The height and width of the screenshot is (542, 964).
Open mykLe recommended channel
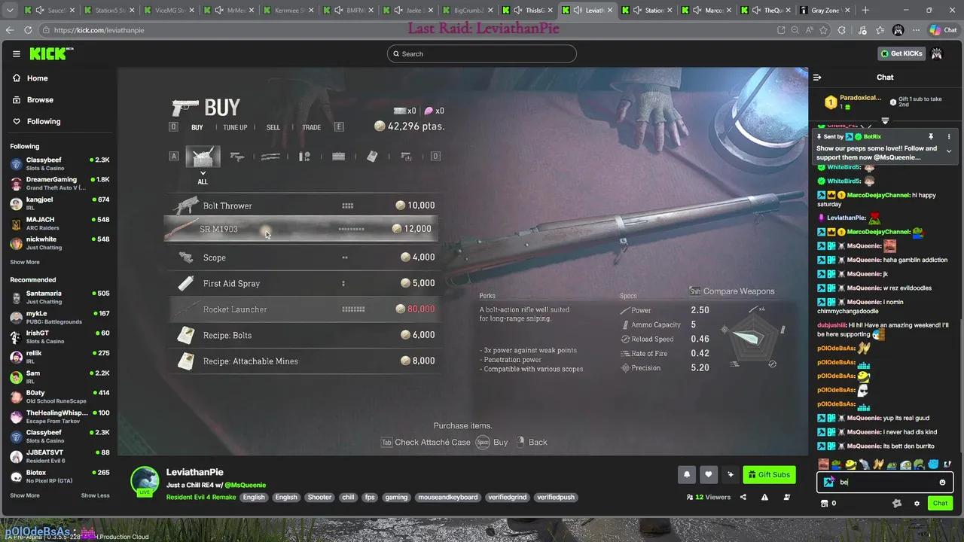click(59, 317)
